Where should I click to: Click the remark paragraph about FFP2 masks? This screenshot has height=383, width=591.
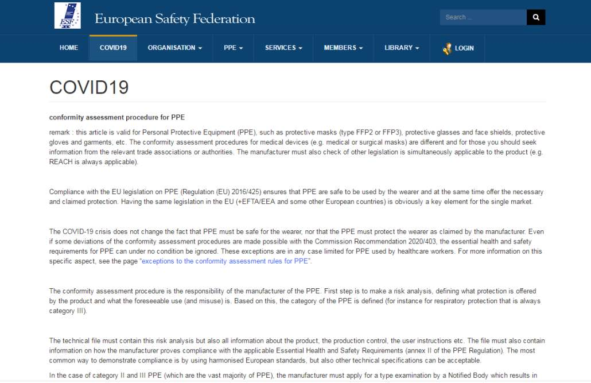297,147
